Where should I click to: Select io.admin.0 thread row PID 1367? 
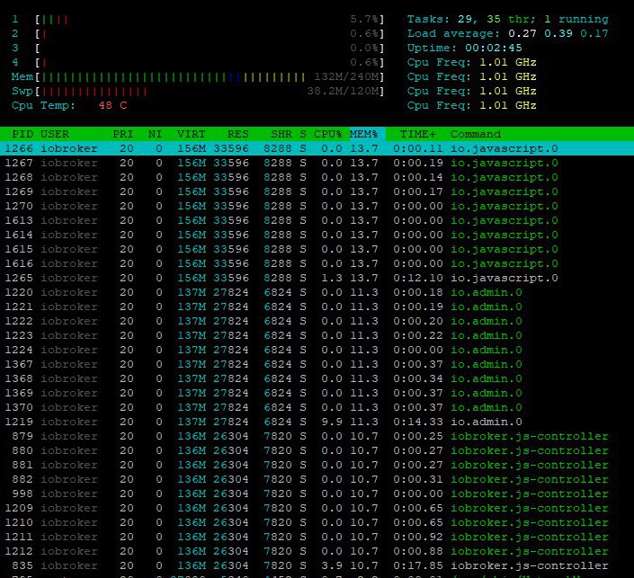(317, 365)
